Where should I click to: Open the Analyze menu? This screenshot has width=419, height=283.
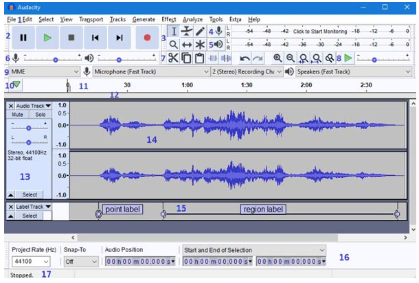click(x=192, y=19)
